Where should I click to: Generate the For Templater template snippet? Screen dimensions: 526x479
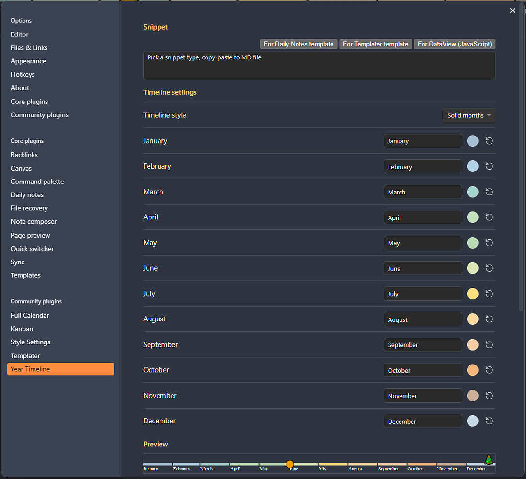(x=376, y=44)
